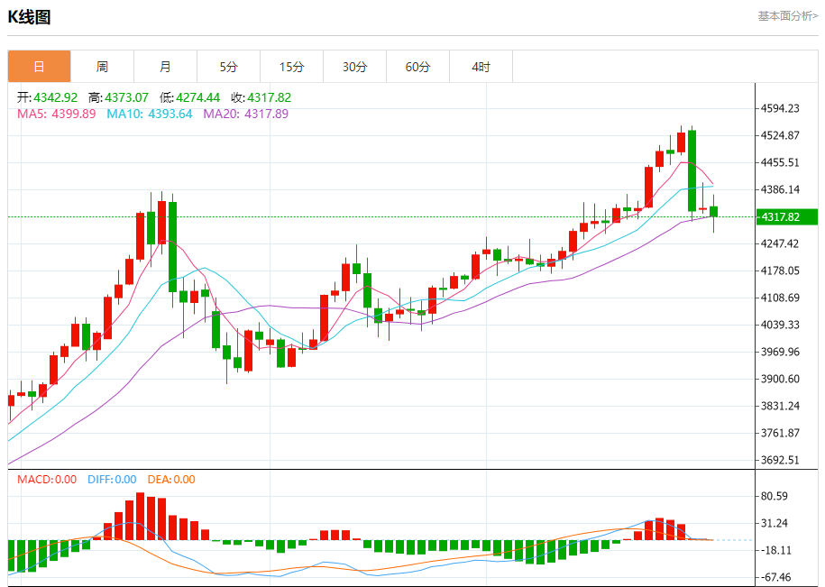Click the 收:4317.82 closing price text

pyautogui.click(x=261, y=97)
